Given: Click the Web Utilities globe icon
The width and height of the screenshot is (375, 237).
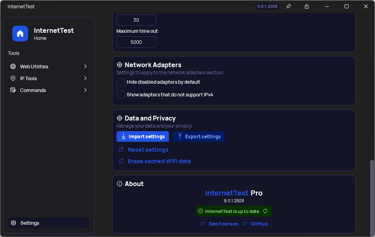Looking at the screenshot, I should pos(13,66).
